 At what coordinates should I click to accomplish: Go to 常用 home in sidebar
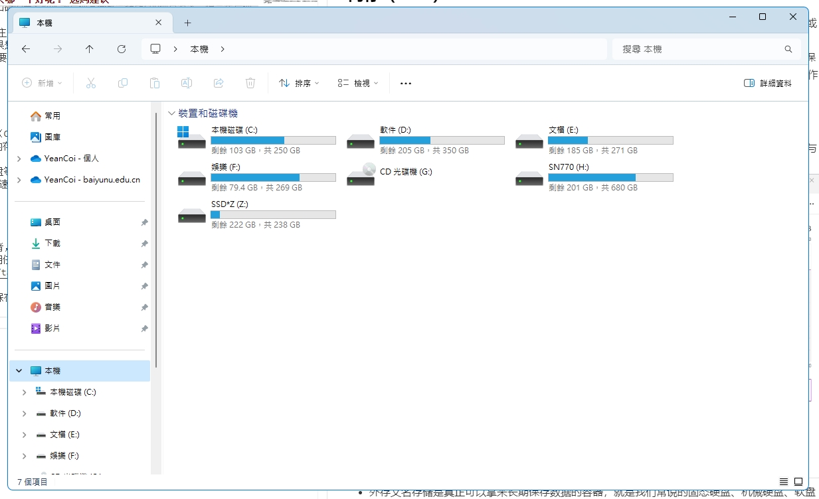[x=52, y=116]
